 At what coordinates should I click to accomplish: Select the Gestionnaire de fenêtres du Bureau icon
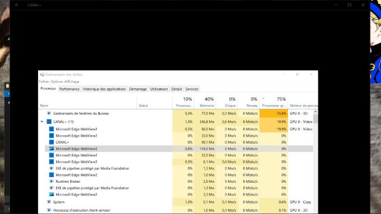click(49, 113)
